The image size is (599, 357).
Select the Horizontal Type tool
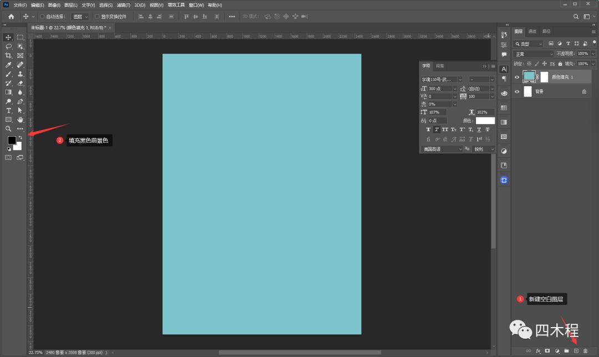point(8,111)
